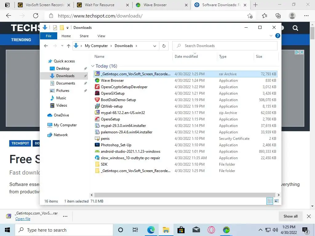Click the OperaGXSetup file icon
The image size is (315, 236).
point(97,93)
